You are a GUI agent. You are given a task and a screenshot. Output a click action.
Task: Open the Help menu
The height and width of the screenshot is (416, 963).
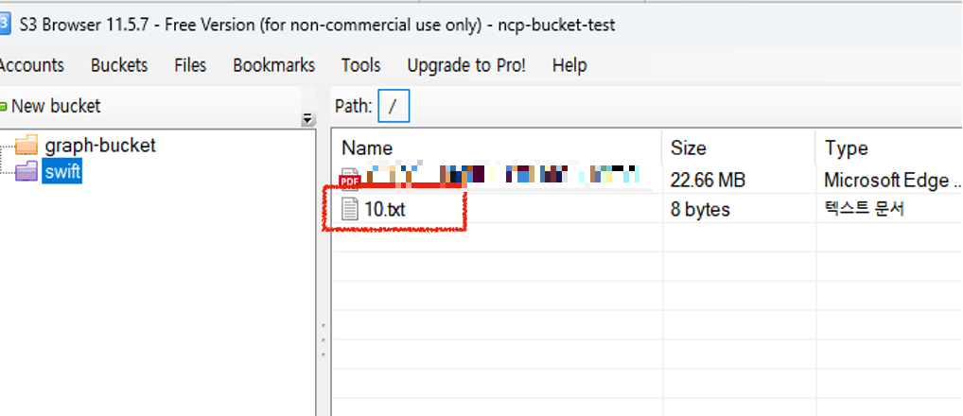[569, 65]
